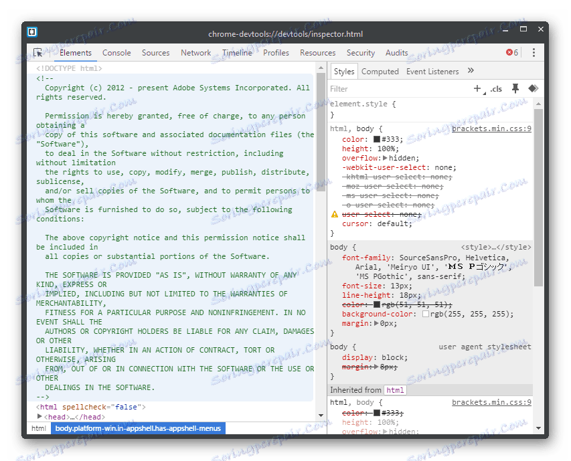This screenshot has height=461, width=571.
Task: Click the cursor: default declaration
Action: click(x=377, y=223)
